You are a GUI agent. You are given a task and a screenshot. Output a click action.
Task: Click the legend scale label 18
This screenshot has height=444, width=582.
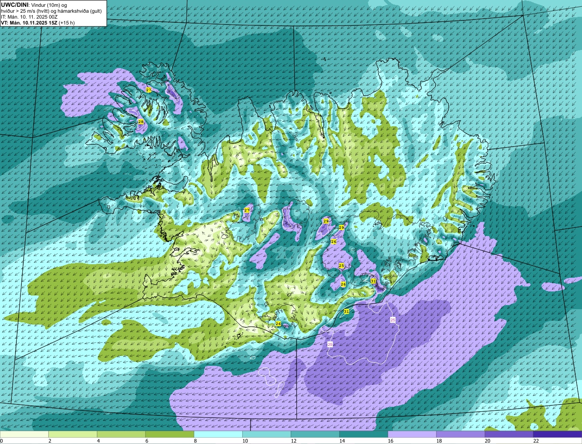click(439, 441)
